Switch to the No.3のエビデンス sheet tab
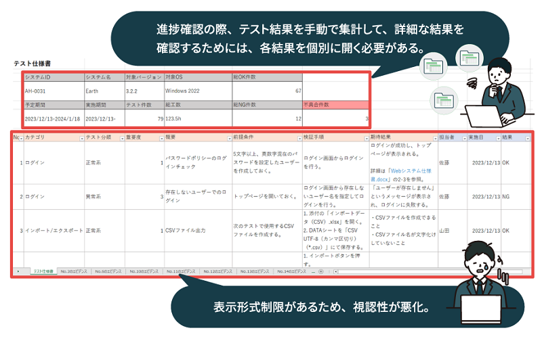Image resolution: width=542 pixels, height=339 pixels. pyautogui.click(x=74, y=272)
